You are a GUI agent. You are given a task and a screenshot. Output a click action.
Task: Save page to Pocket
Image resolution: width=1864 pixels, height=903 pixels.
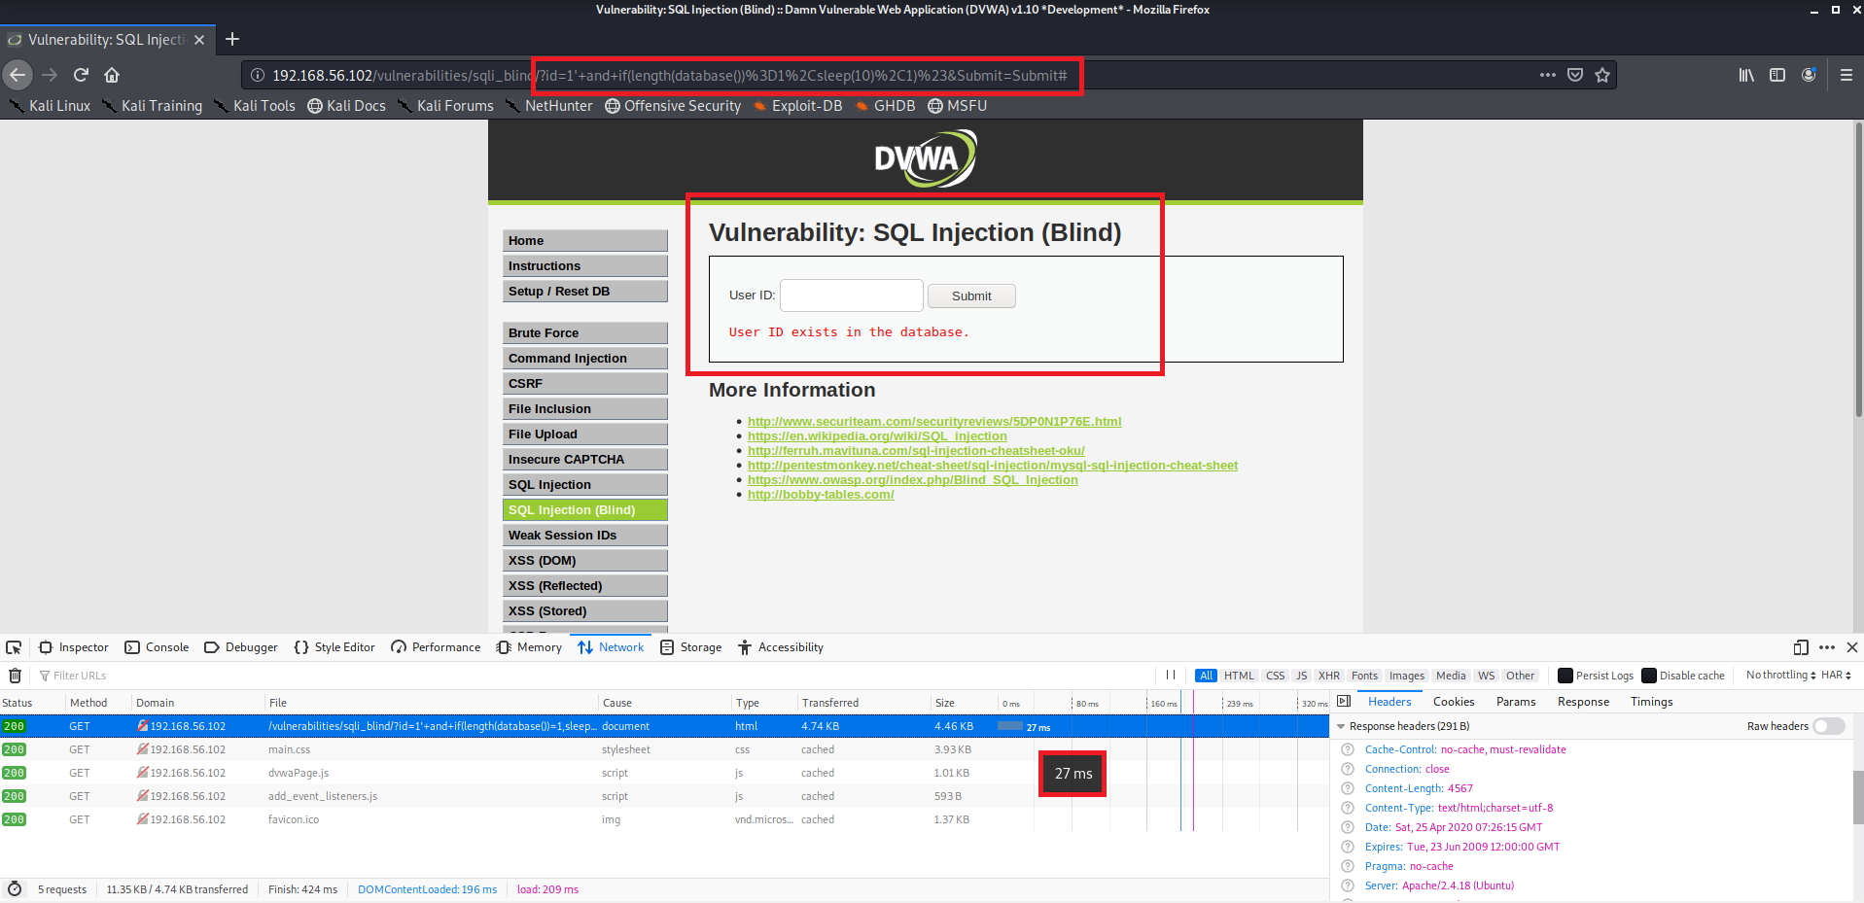coord(1575,75)
